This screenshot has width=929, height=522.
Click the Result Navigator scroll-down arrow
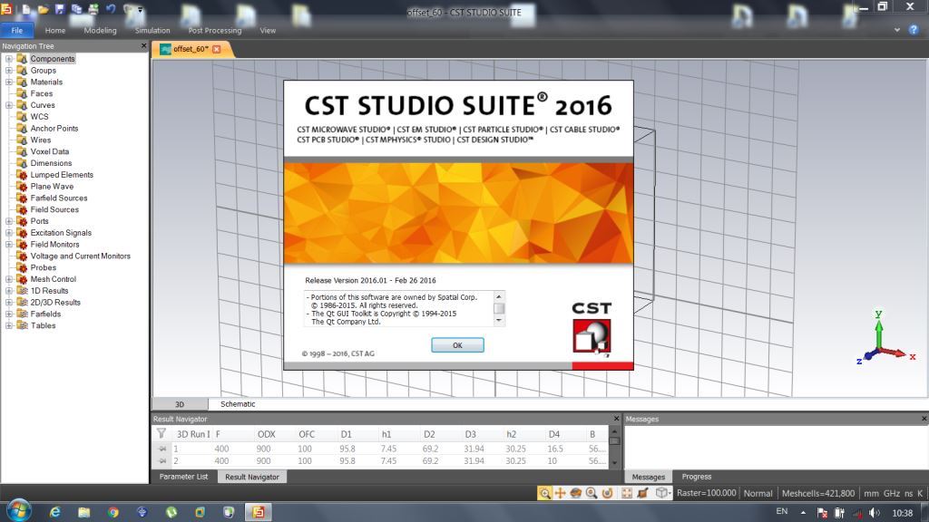click(x=614, y=463)
